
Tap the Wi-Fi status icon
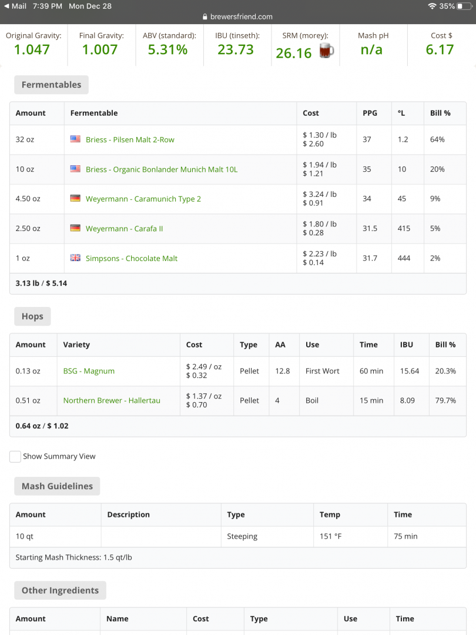coord(433,6)
